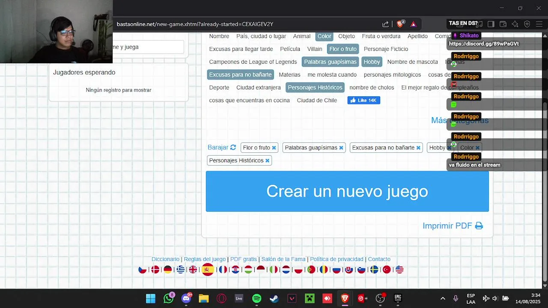The width and height of the screenshot is (548, 308).
Task: Open Steam from the taskbar
Action: pos(274,299)
